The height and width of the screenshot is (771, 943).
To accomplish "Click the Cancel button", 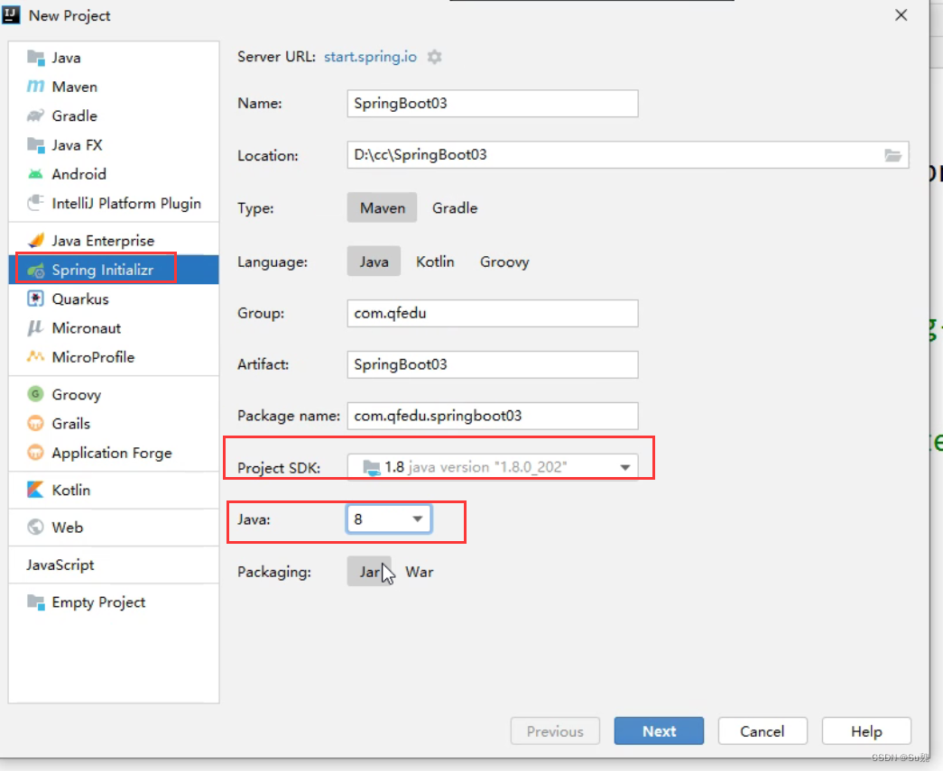I will click(762, 730).
